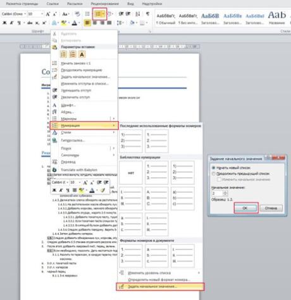Choose the second paste option icon in context menu
291x300 pixels.
[x=73, y=54]
